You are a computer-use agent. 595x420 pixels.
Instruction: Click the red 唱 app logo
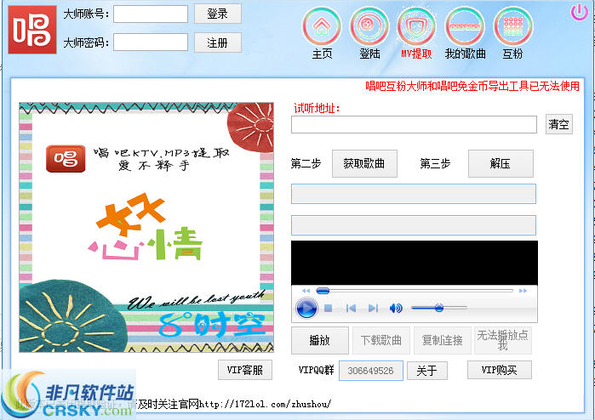(32, 29)
